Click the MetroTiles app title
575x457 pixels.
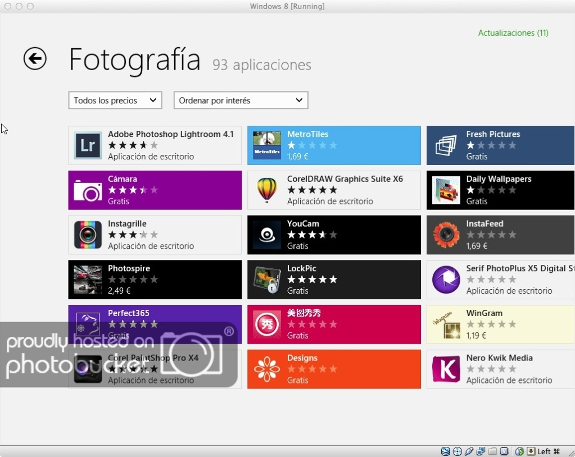click(x=307, y=134)
